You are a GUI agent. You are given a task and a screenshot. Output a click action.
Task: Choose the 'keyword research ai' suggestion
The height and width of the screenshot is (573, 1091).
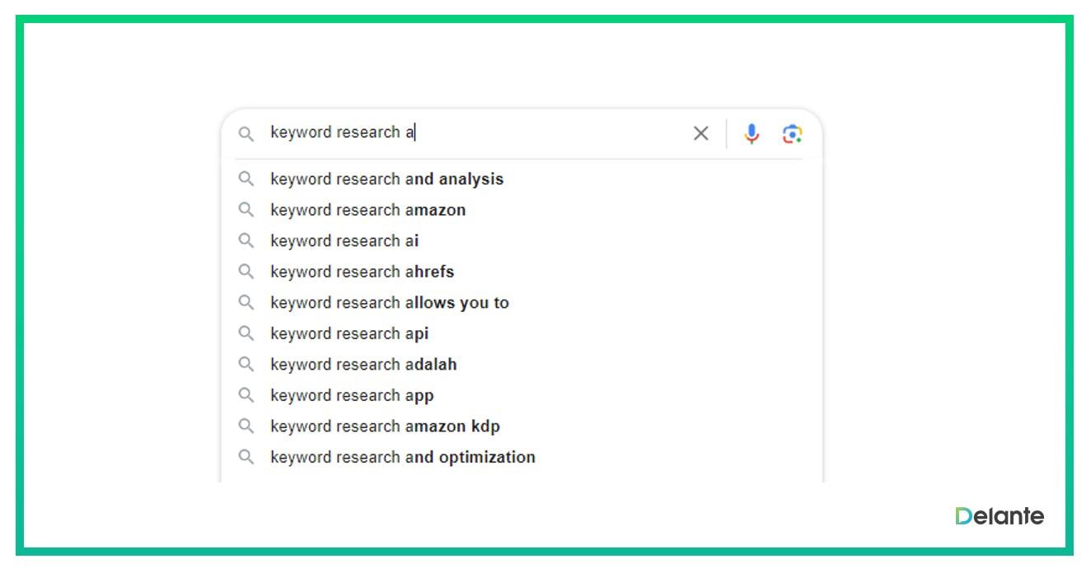pyautogui.click(x=344, y=240)
